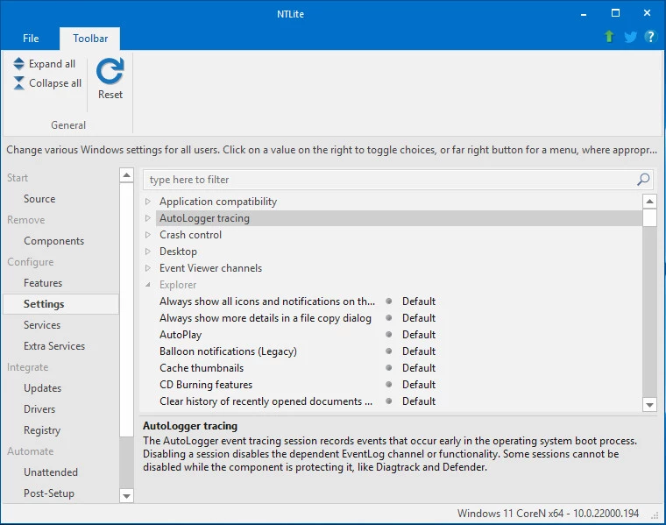This screenshot has width=666, height=525.
Task: Go to the Components page in sidebar
Action: click(x=53, y=241)
